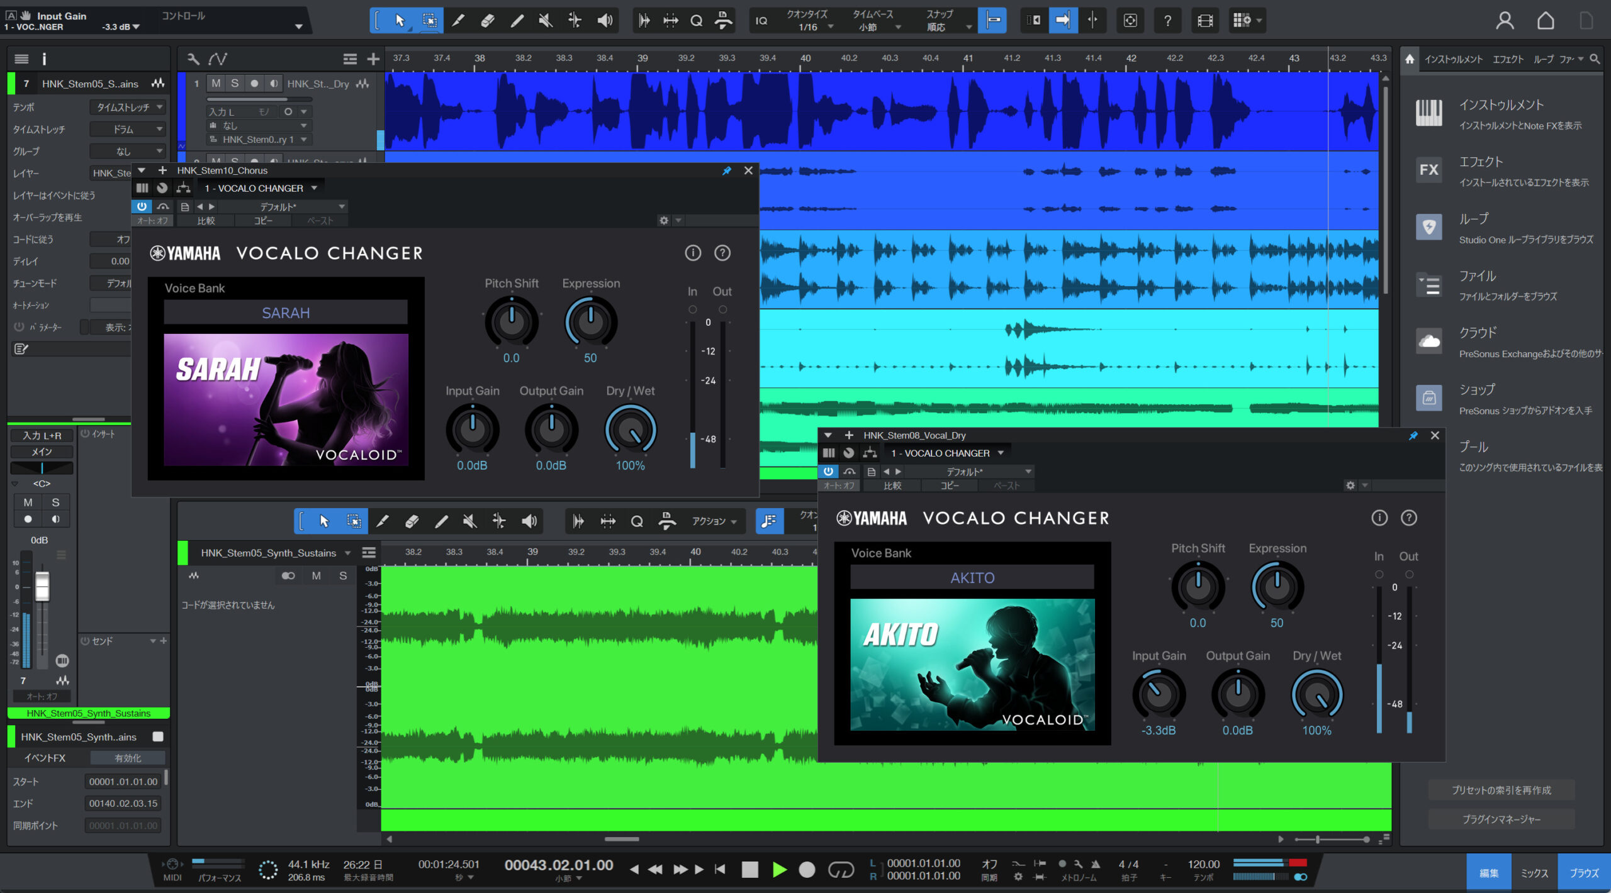Click info icon in SARAH Vocalo Changer
This screenshot has height=893, width=1611.
693,253
